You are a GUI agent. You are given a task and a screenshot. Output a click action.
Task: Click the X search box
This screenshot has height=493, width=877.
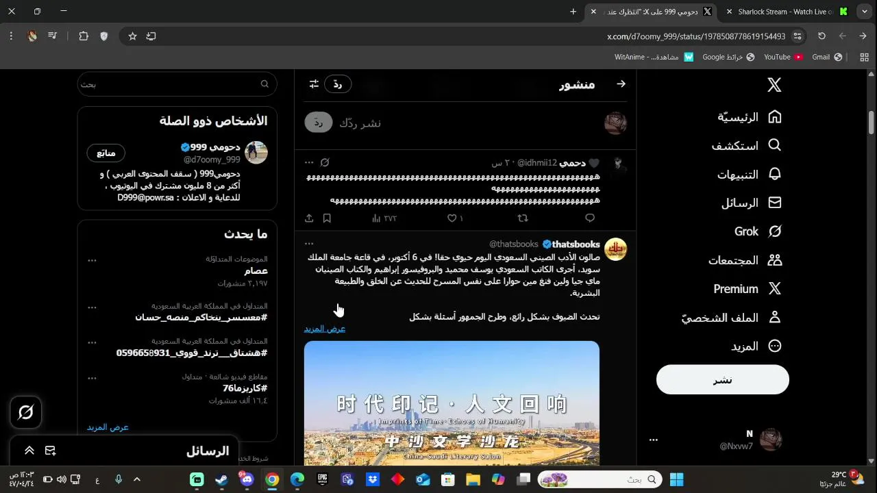(x=177, y=84)
